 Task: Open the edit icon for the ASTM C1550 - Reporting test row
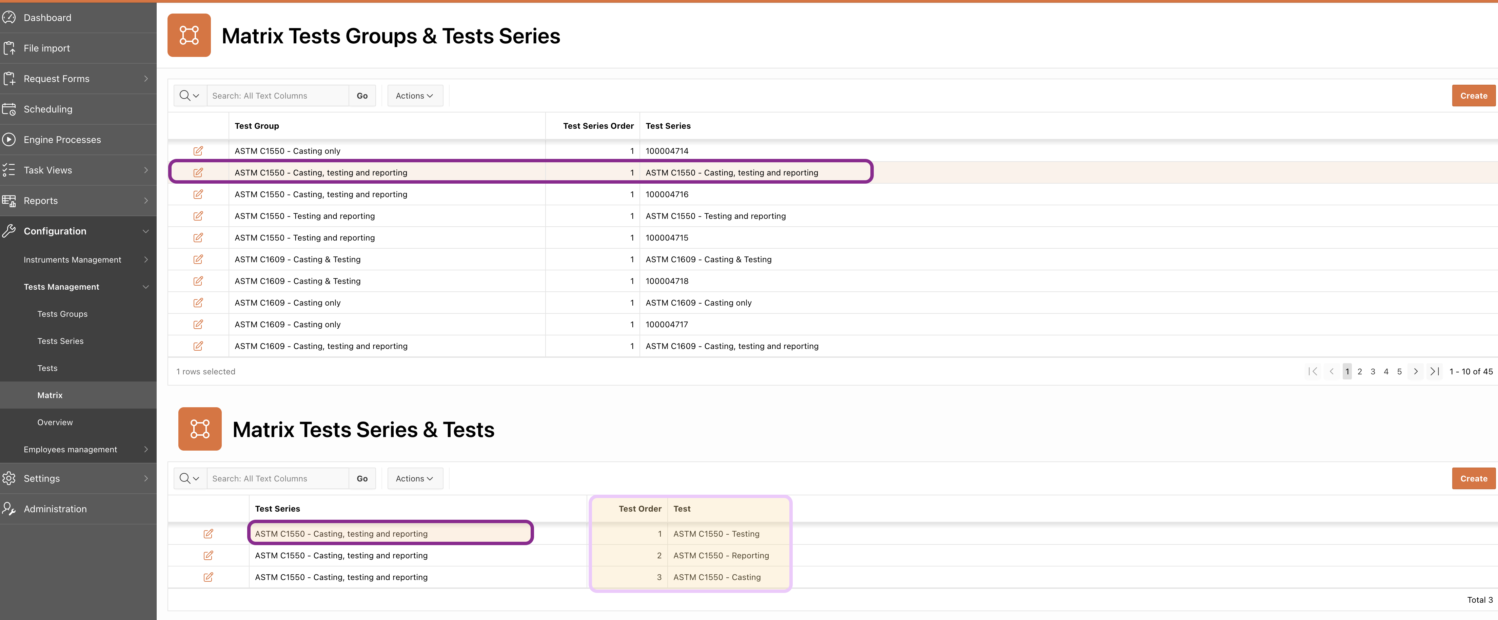pos(208,556)
